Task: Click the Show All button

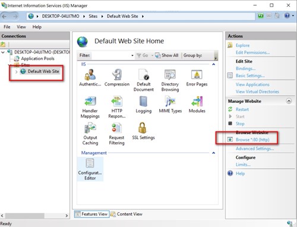Action: pos(167,55)
